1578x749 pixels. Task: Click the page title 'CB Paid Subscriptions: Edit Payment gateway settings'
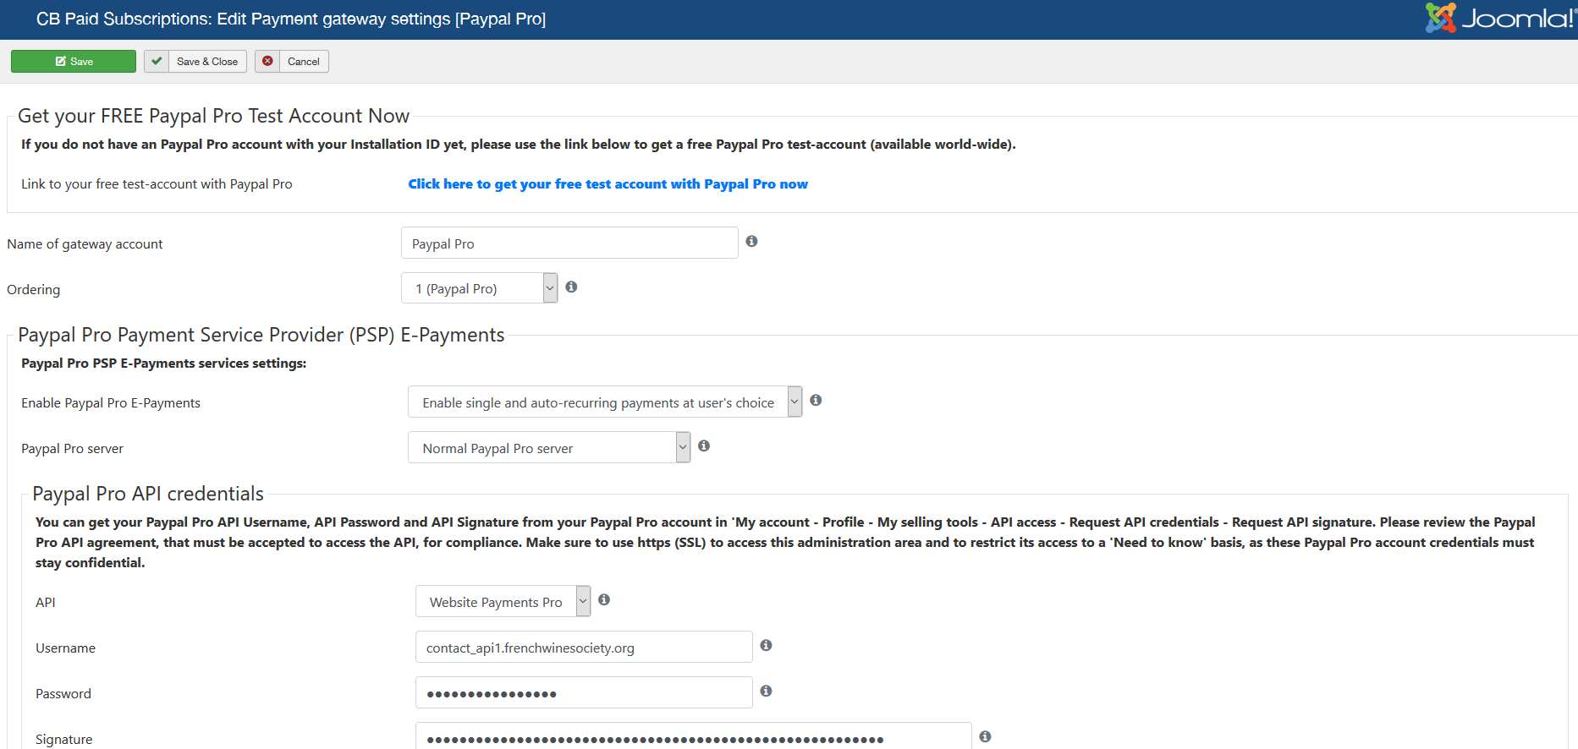click(290, 19)
